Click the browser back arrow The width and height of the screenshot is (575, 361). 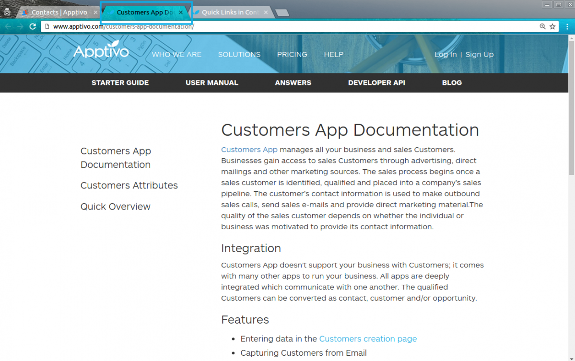[x=8, y=26]
